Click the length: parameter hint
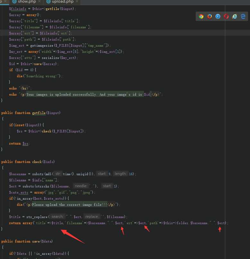Viewport: 250px width, 259px height. (121, 174)
